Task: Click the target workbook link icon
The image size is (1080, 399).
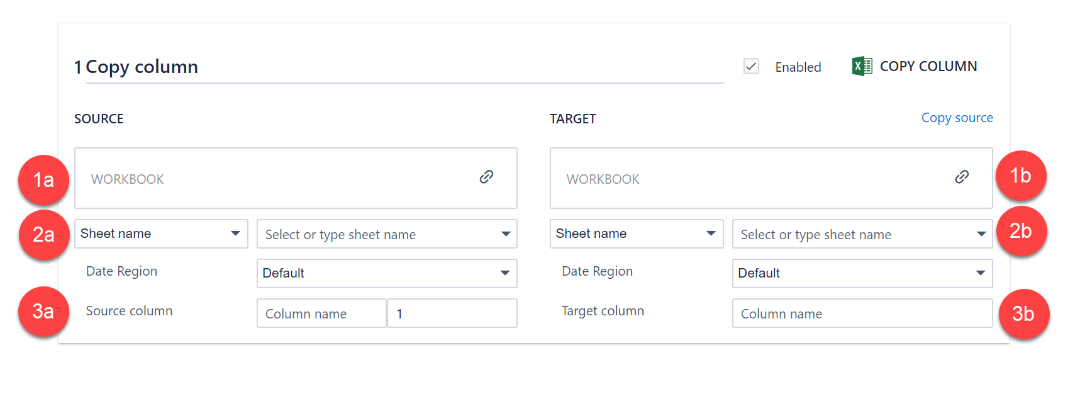Action: point(962,177)
